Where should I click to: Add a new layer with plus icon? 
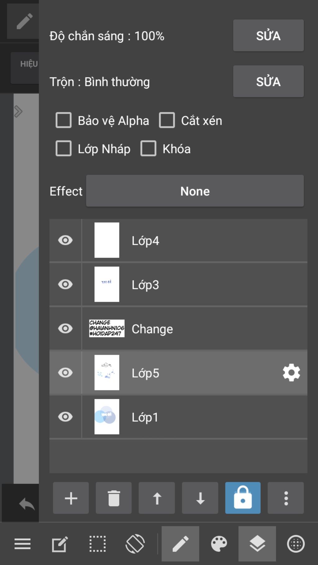point(71,498)
